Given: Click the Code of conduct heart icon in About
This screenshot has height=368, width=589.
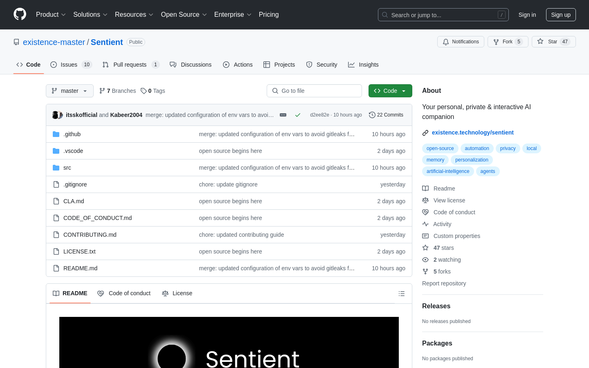Looking at the screenshot, I should pyautogui.click(x=425, y=212).
